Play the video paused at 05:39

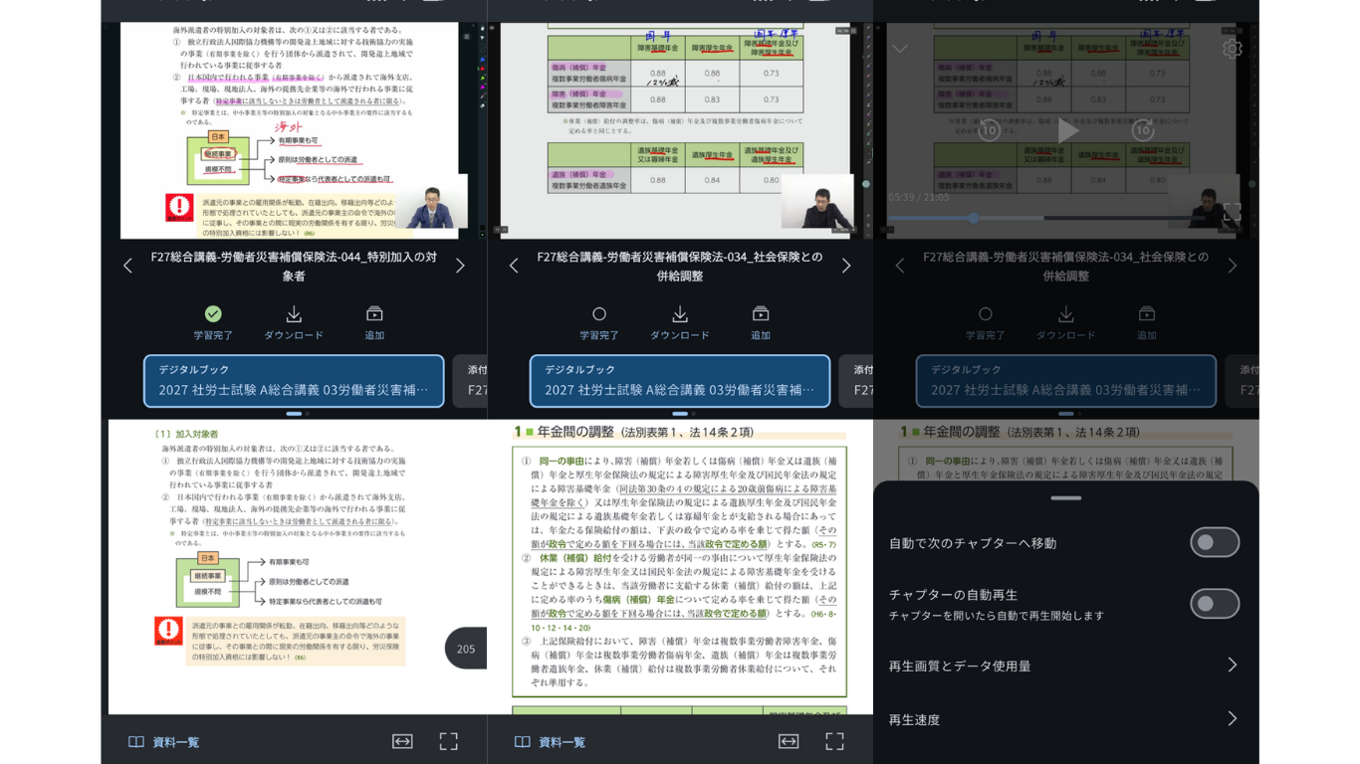pyautogui.click(x=1067, y=130)
